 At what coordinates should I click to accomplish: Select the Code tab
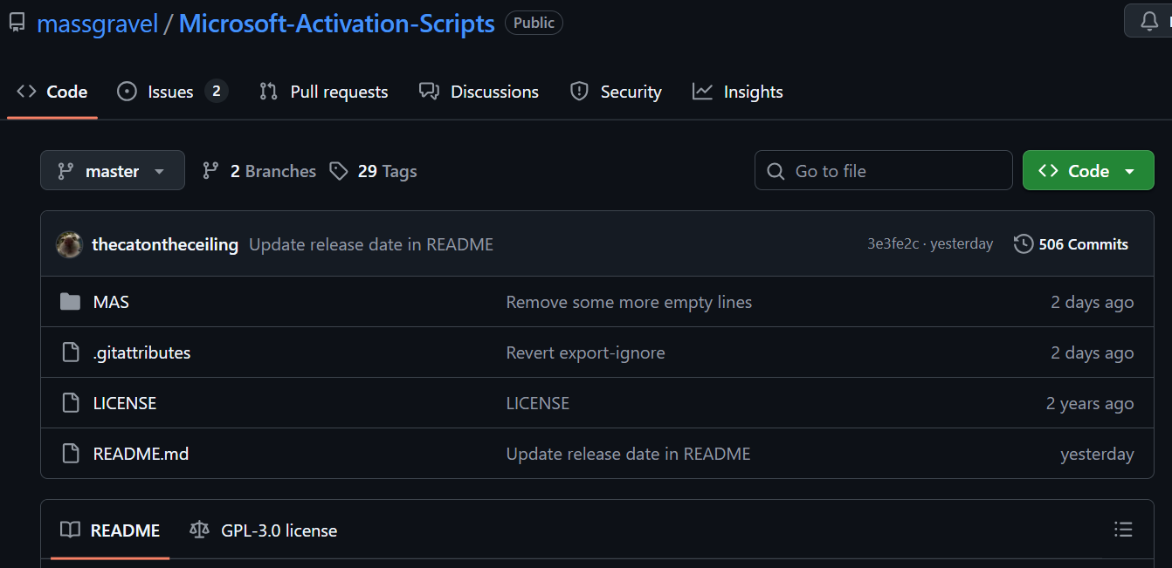(x=52, y=90)
